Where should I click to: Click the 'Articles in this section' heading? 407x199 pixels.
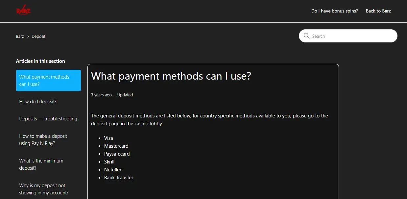click(x=40, y=61)
